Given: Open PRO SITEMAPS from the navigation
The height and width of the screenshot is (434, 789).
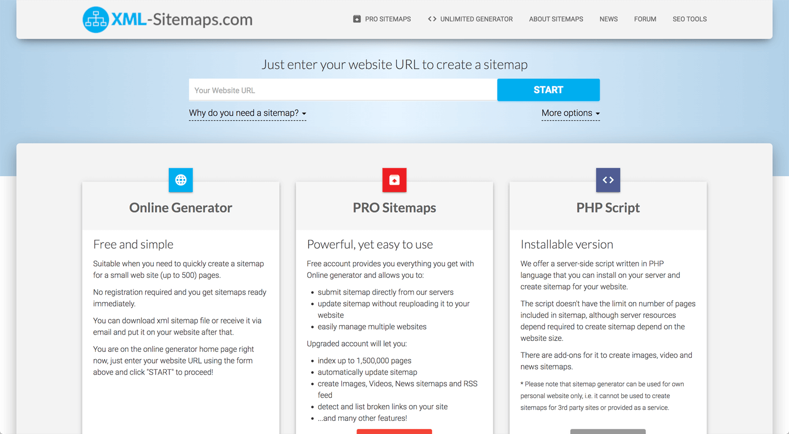Looking at the screenshot, I should 388,19.
